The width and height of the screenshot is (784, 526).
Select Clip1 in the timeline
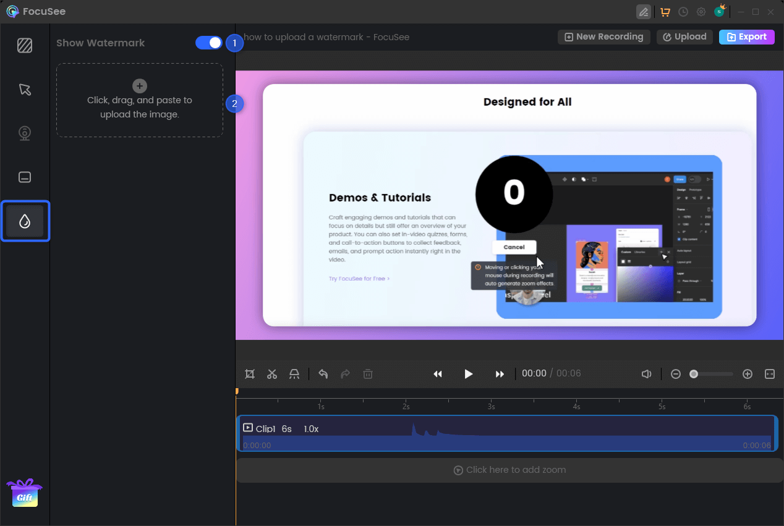pyautogui.click(x=507, y=434)
